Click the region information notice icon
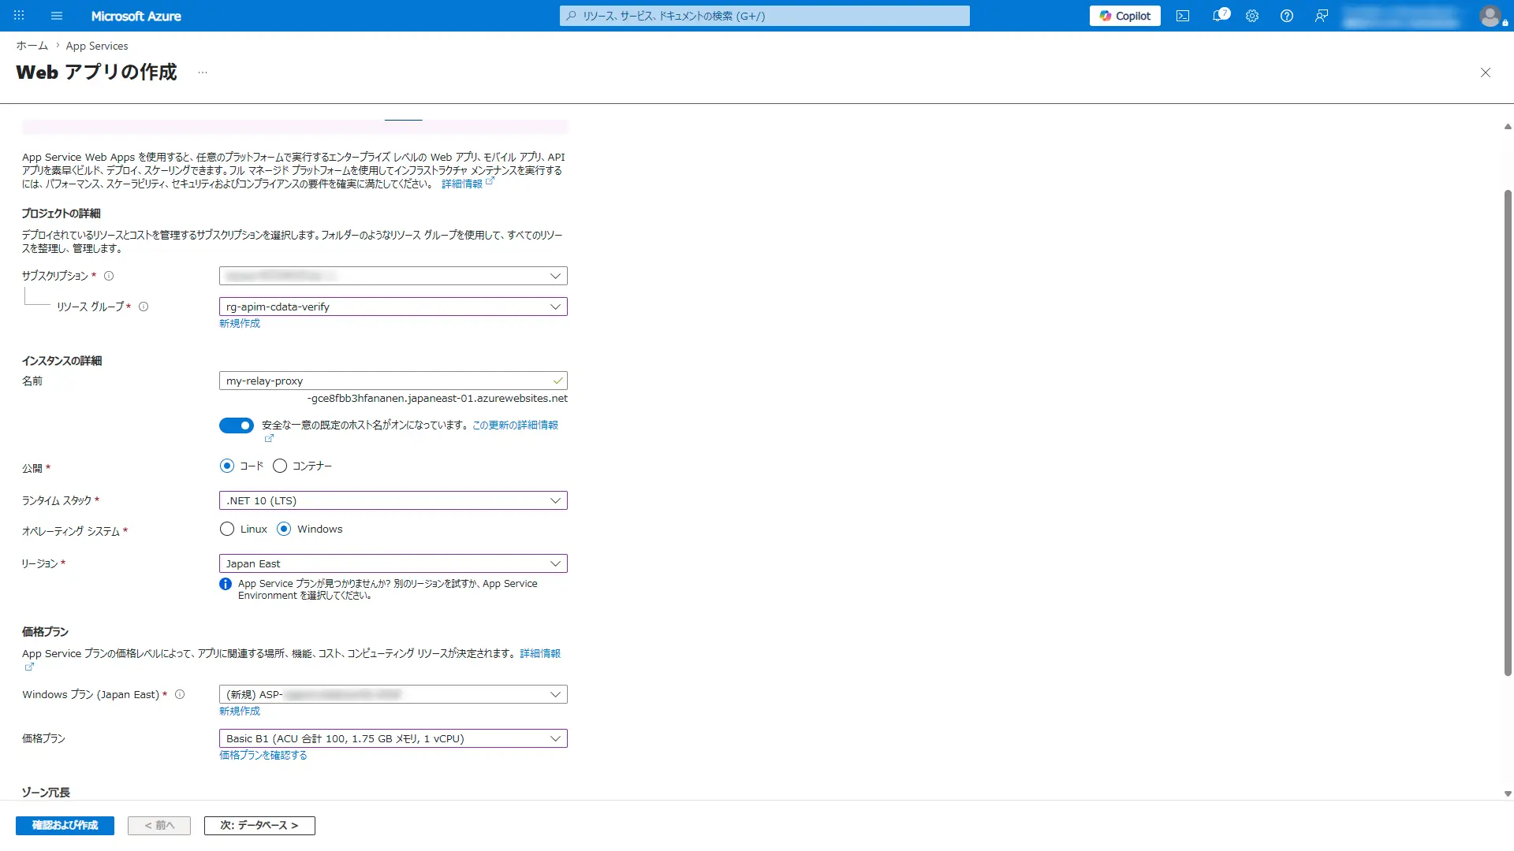Viewport: 1514px width, 851px height. coord(226,584)
